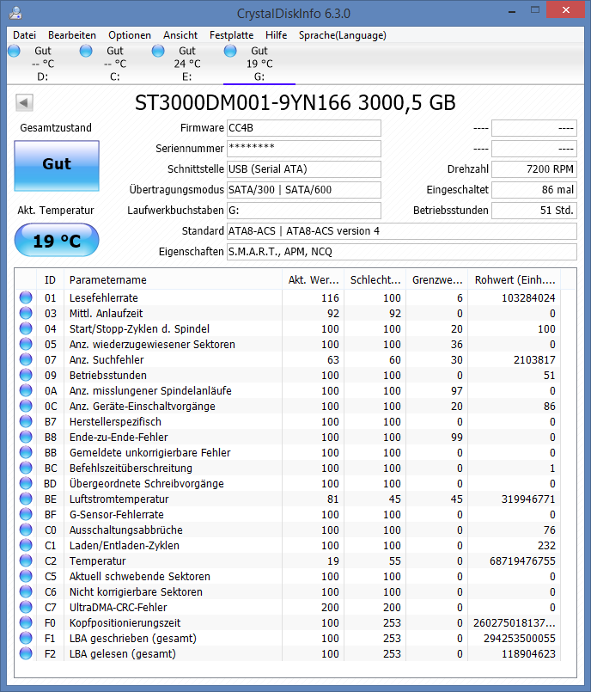Click the status icon for G-Sensor-Fehlerrate

click(26, 514)
